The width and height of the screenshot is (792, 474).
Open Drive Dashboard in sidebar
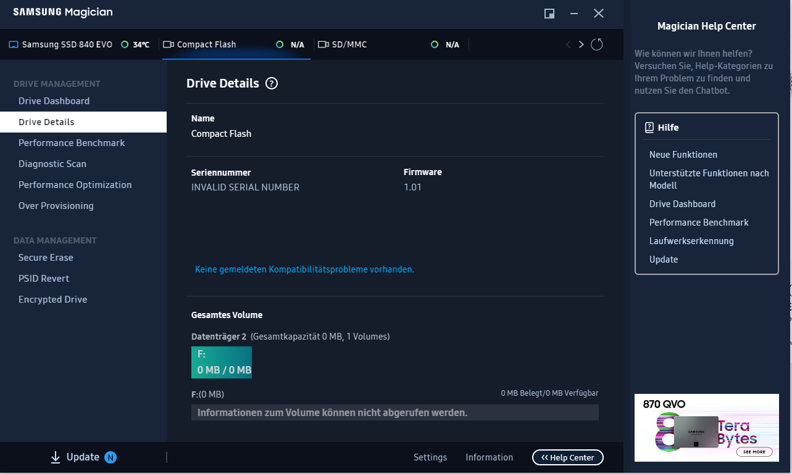(54, 101)
